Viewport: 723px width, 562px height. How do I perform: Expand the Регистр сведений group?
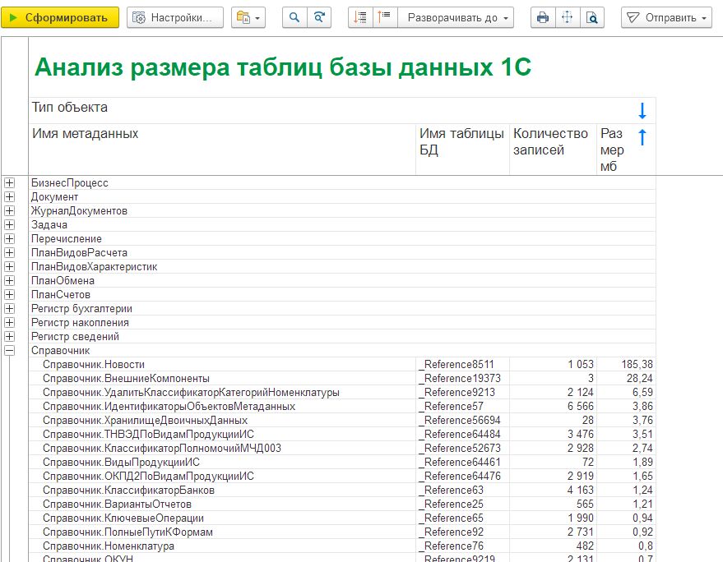pos(9,337)
